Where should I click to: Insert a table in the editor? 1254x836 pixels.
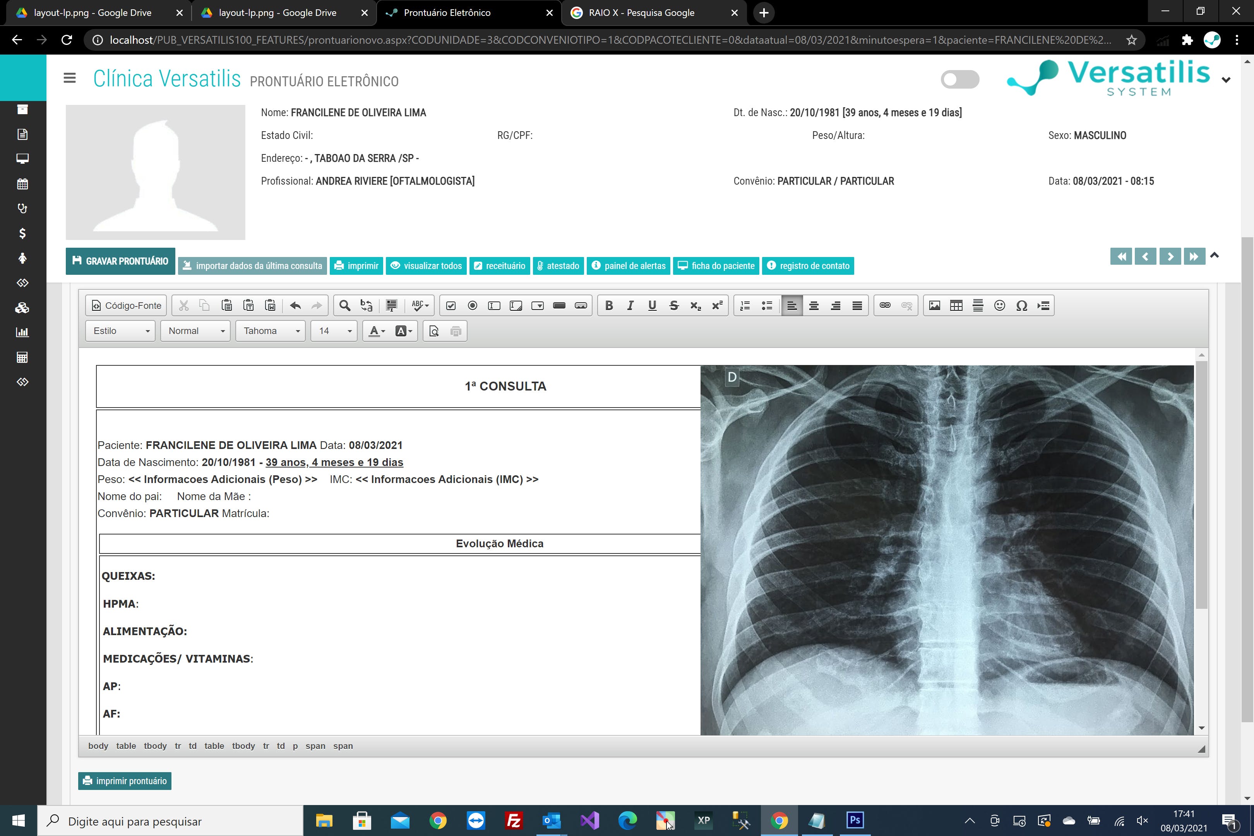click(x=956, y=305)
